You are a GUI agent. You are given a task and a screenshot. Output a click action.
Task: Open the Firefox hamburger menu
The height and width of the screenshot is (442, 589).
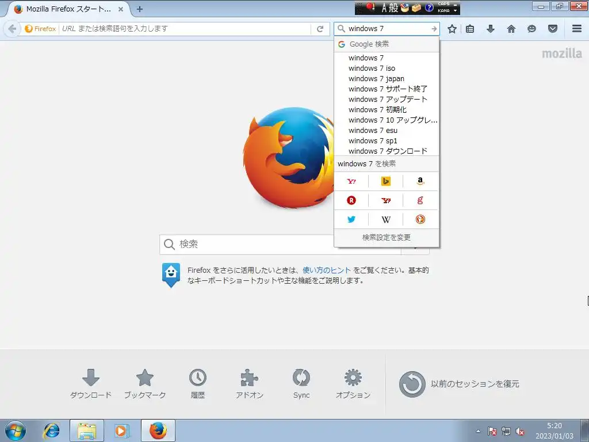pos(577,29)
